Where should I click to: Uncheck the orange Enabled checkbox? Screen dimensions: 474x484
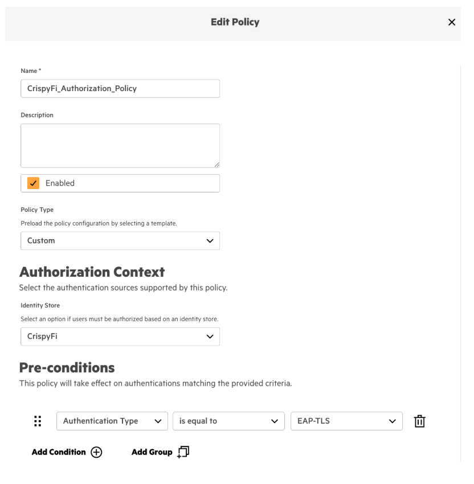click(34, 183)
